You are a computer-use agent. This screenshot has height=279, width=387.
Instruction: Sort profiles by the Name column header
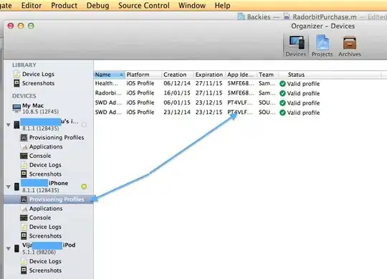110,75
